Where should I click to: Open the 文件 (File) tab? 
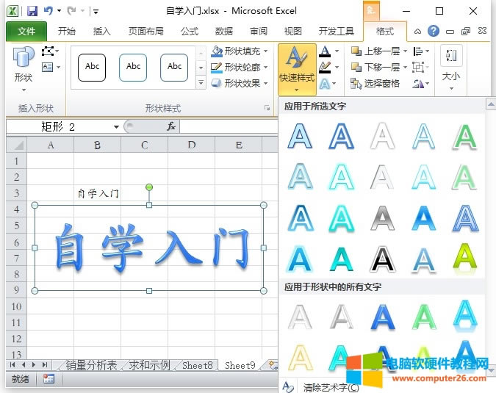pos(26,32)
